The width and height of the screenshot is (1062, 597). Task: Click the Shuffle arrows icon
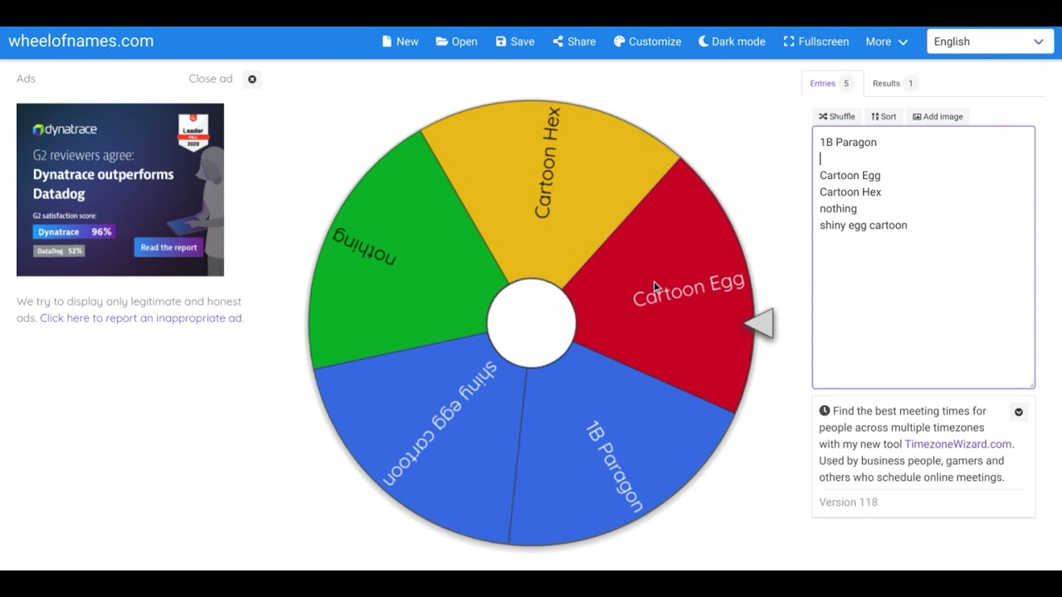(823, 117)
